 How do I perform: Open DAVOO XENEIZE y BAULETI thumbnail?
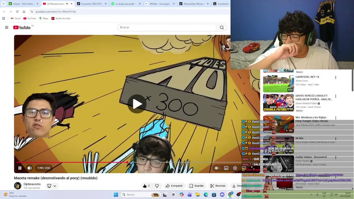(x=278, y=103)
